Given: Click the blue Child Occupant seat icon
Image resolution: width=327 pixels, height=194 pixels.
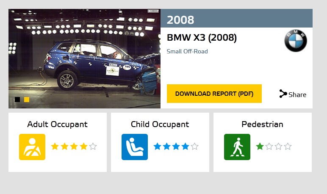Looking at the screenshot, I should point(135,147).
